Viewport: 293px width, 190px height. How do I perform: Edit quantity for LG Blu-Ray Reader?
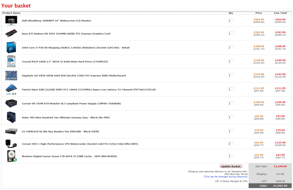click(x=231, y=131)
